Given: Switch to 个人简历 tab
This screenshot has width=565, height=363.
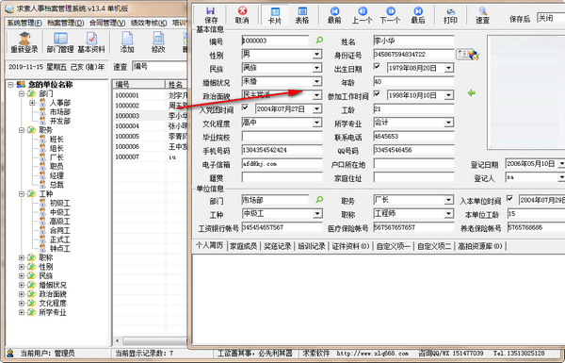Looking at the screenshot, I should pos(210,246).
